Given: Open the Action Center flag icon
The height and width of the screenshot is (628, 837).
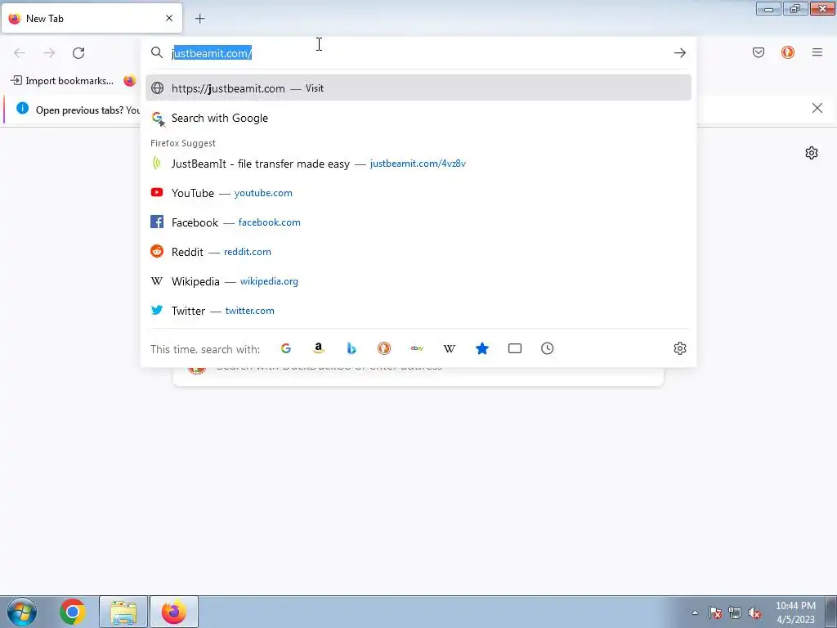Looking at the screenshot, I should click(715, 612).
